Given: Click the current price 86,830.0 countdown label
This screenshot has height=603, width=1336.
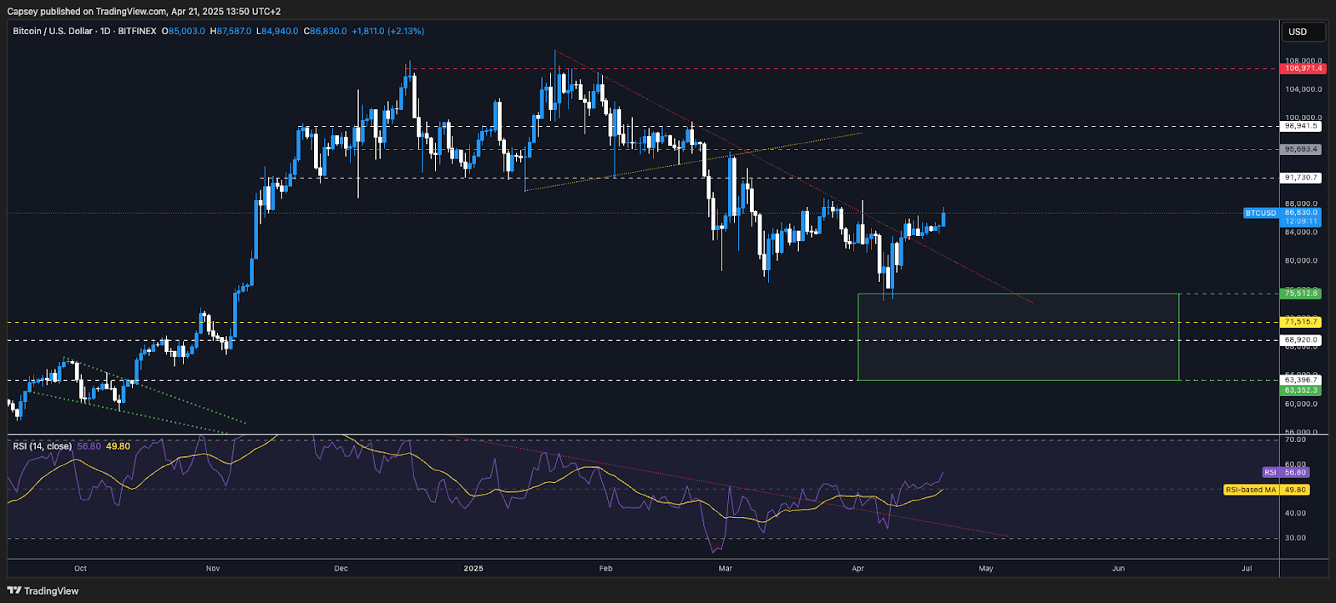Looking at the screenshot, I should pos(1302,217).
